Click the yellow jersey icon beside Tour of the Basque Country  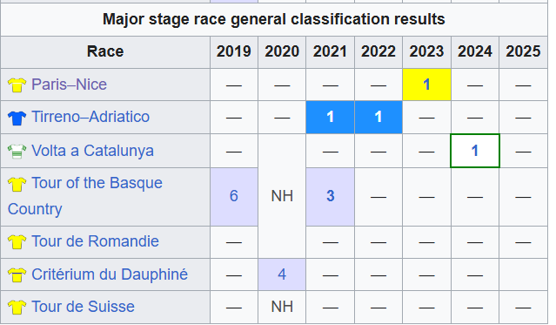point(17,184)
